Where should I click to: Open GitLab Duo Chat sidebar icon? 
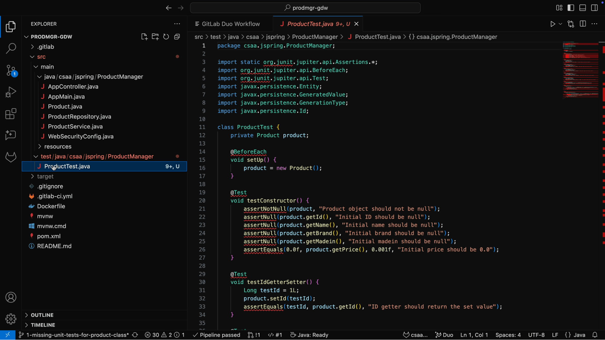point(11,135)
